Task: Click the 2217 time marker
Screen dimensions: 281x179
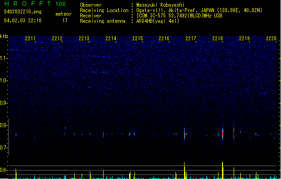Action: pos(191,38)
